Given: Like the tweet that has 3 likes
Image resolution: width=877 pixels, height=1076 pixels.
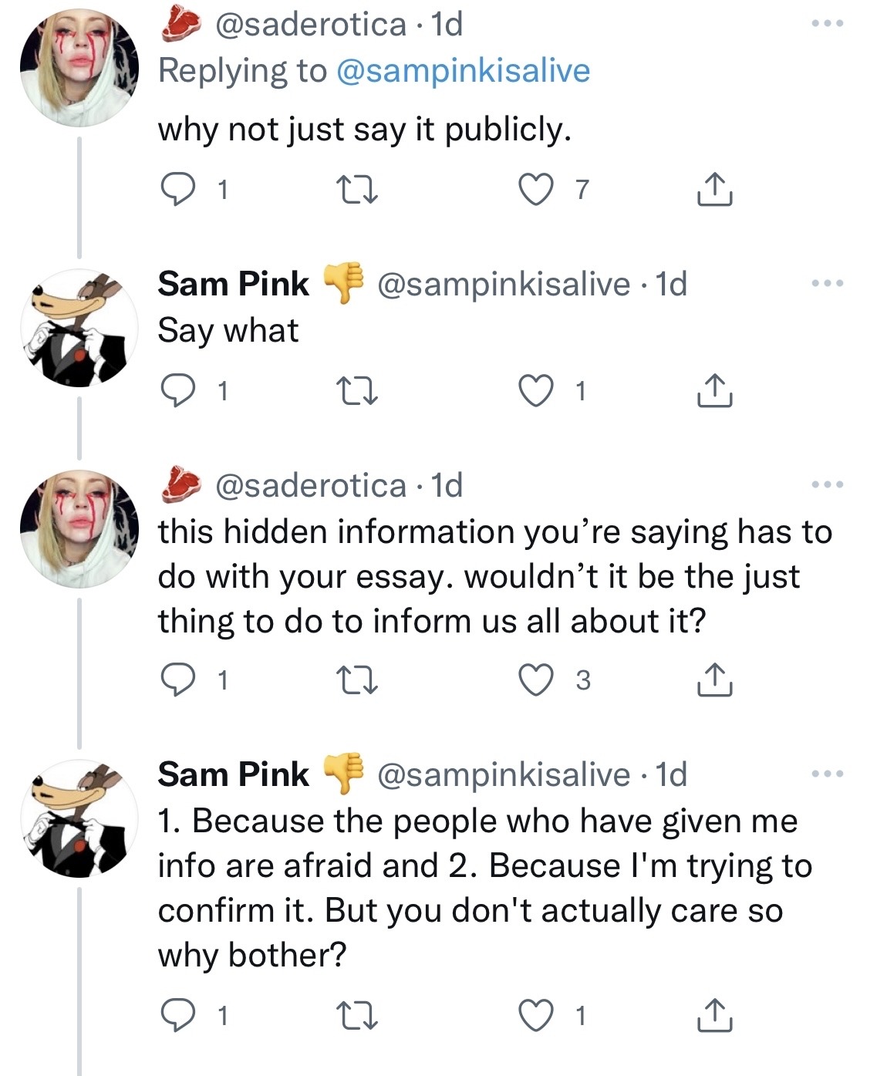Looking at the screenshot, I should [536, 680].
